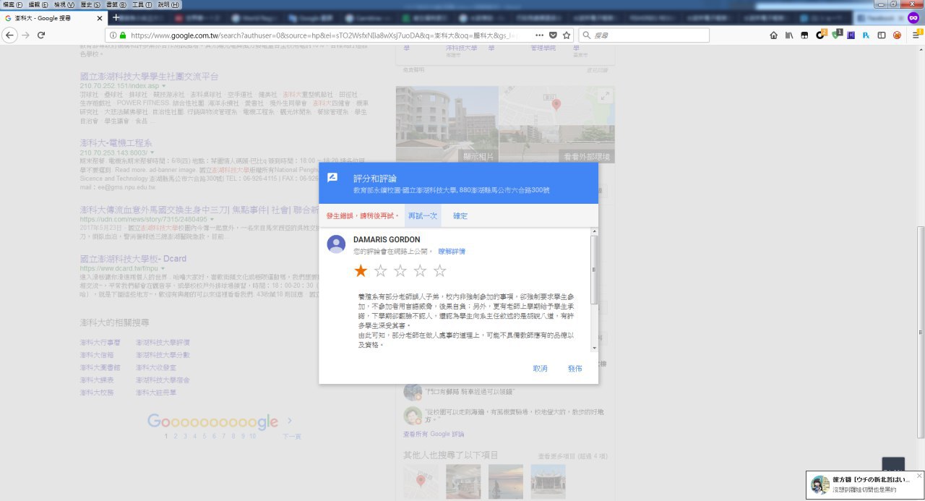Click the browser back arrow button
Screen dimensions: 925x501
[x=10, y=35]
